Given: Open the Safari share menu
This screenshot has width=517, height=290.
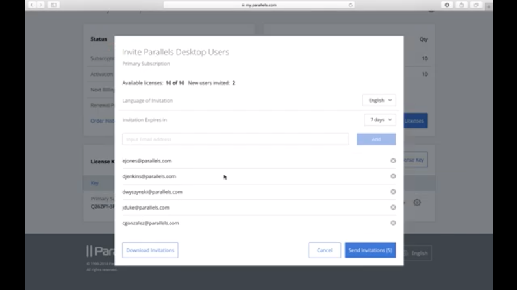Looking at the screenshot, I should tap(462, 5).
